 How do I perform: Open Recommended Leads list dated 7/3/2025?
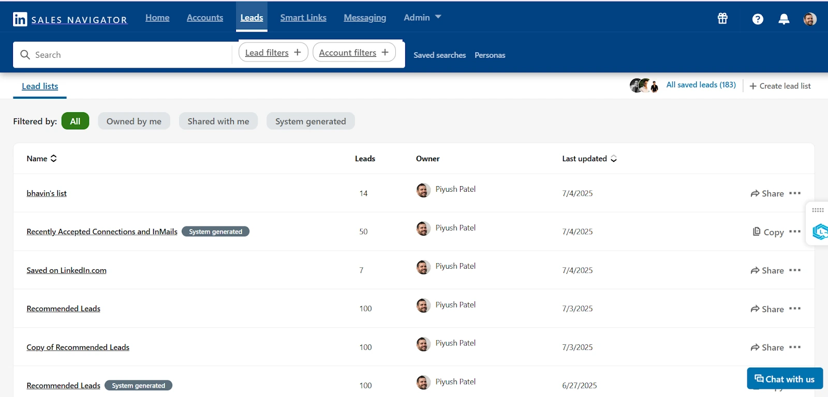(63, 309)
